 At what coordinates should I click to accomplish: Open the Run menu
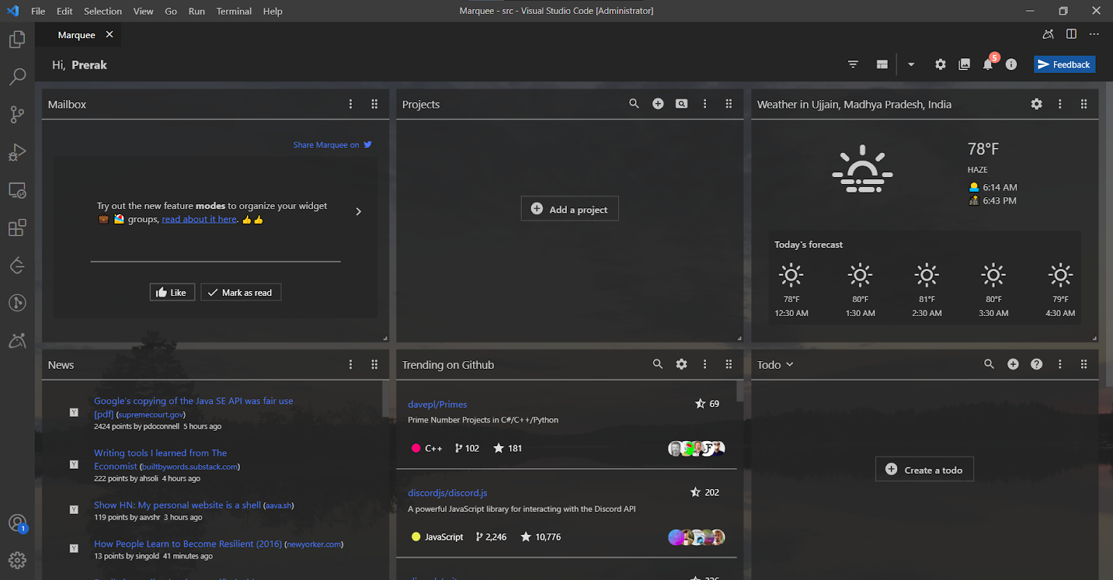(x=197, y=11)
